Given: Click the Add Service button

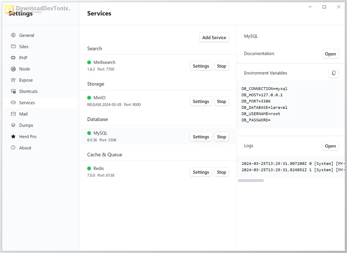Looking at the screenshot, I should point(214,37).
